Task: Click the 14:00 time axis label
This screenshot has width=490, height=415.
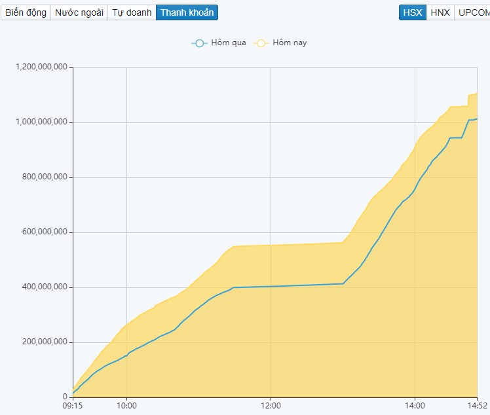Action: click(x=415, y=406)
